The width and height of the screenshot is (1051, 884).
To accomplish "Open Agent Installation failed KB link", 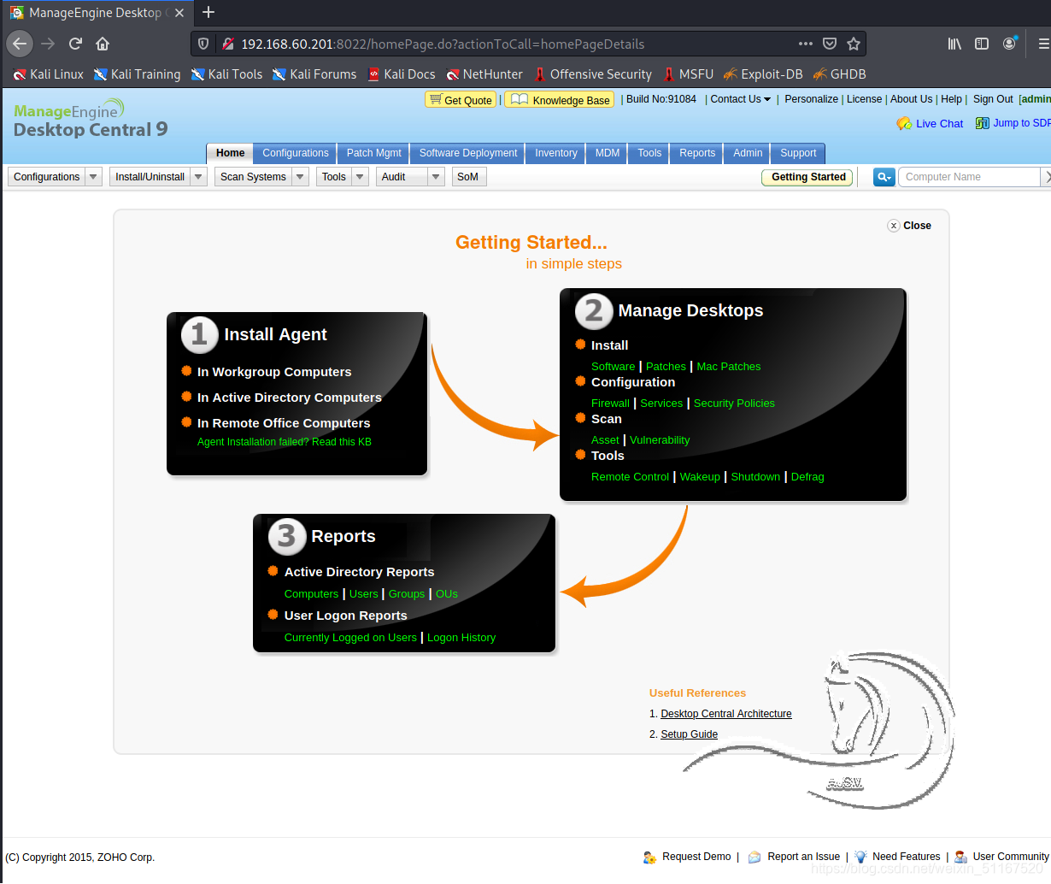I will [285, 442].
